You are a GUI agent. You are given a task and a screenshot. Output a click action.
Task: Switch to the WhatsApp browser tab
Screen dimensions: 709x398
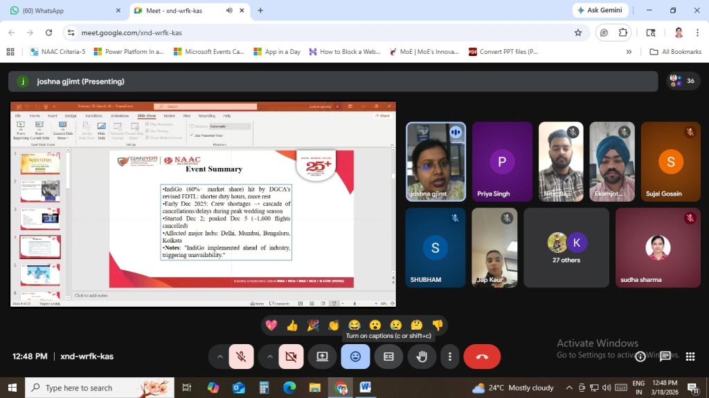(62, 10)
